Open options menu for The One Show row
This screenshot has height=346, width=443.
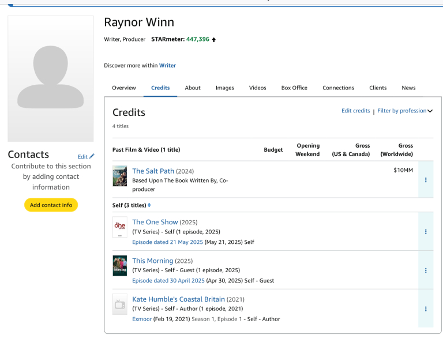pyautogui.click(x=426, y=232)
